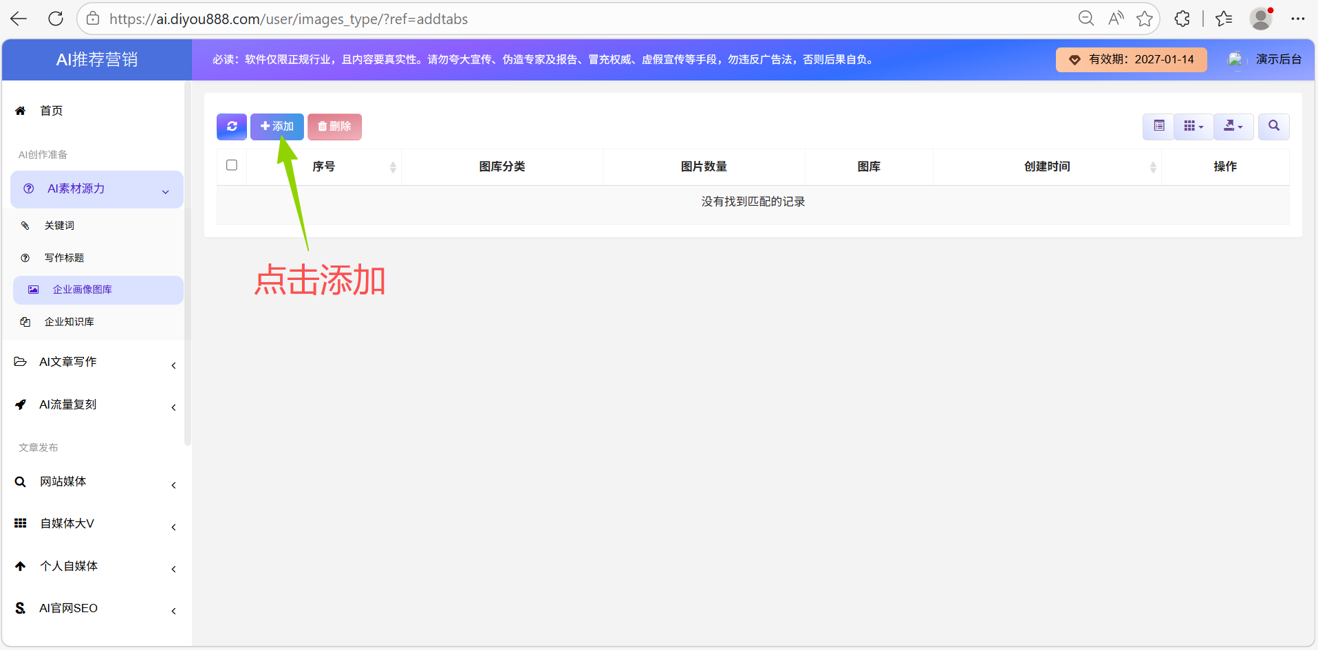Click the search magnifier icon in table toolbar
The image size is (1318, 650).
(x=1273, y=126)
